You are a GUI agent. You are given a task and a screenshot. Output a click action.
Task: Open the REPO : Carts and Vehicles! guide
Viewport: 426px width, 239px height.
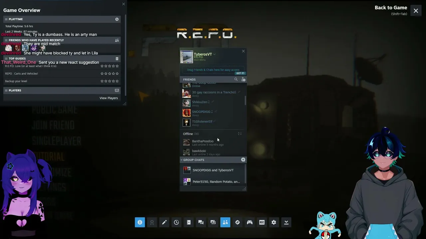point(21,74)
